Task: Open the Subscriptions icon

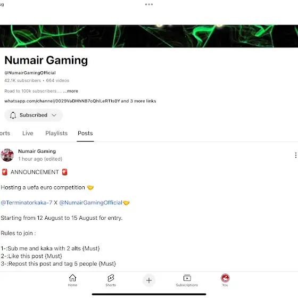Action: (187, 278)
